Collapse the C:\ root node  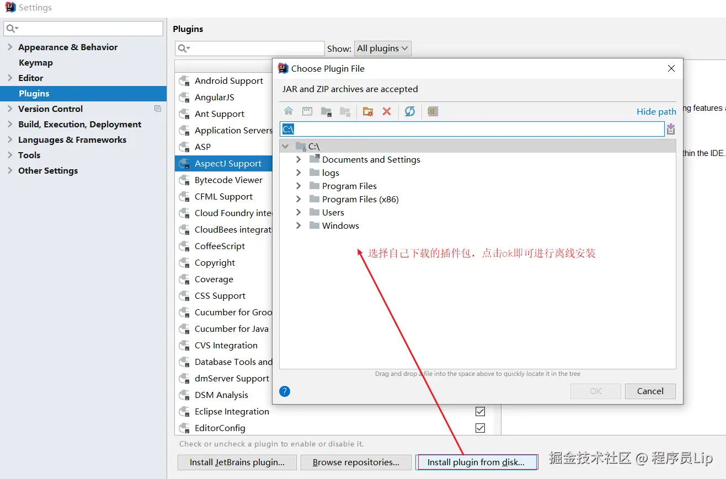tap(285, 146)
